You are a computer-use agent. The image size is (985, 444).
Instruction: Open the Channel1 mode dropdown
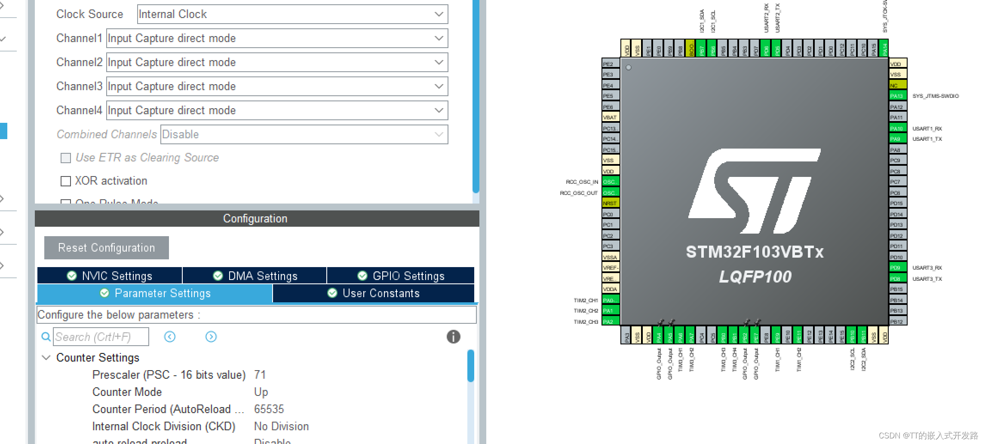(x=277, y=38)
